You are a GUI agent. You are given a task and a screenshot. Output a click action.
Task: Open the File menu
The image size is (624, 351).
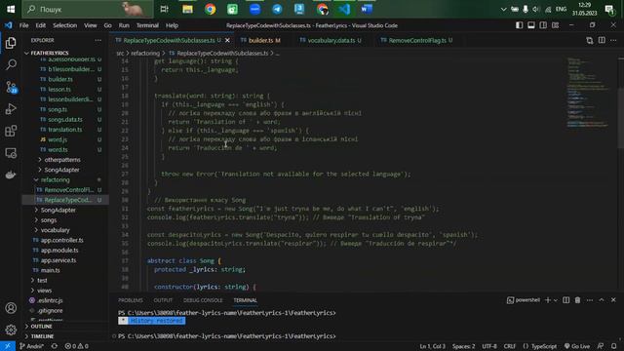(23, 25)
